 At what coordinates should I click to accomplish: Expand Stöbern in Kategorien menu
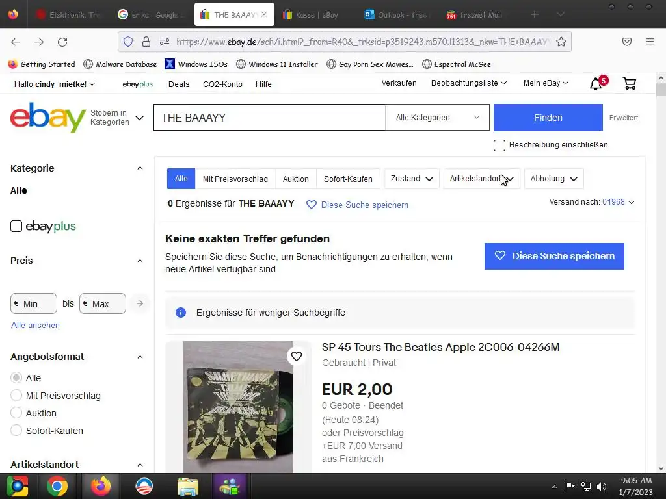pyautogui.click(x=117, y=118)
